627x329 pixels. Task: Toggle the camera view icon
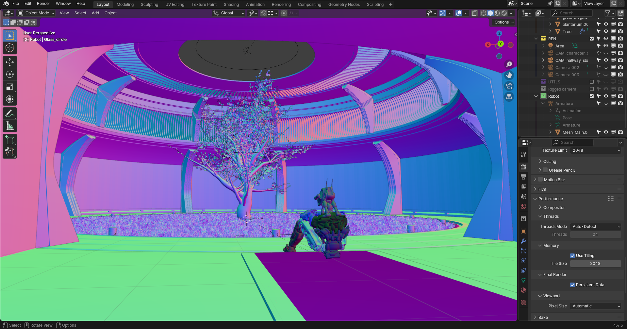tap(509, 86)
